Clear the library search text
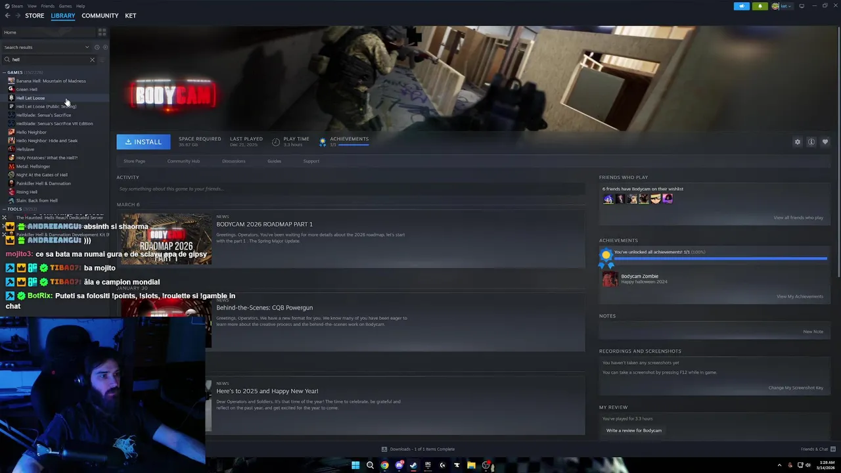The height and width of the screenshot is (473, 841). (92, 60)
